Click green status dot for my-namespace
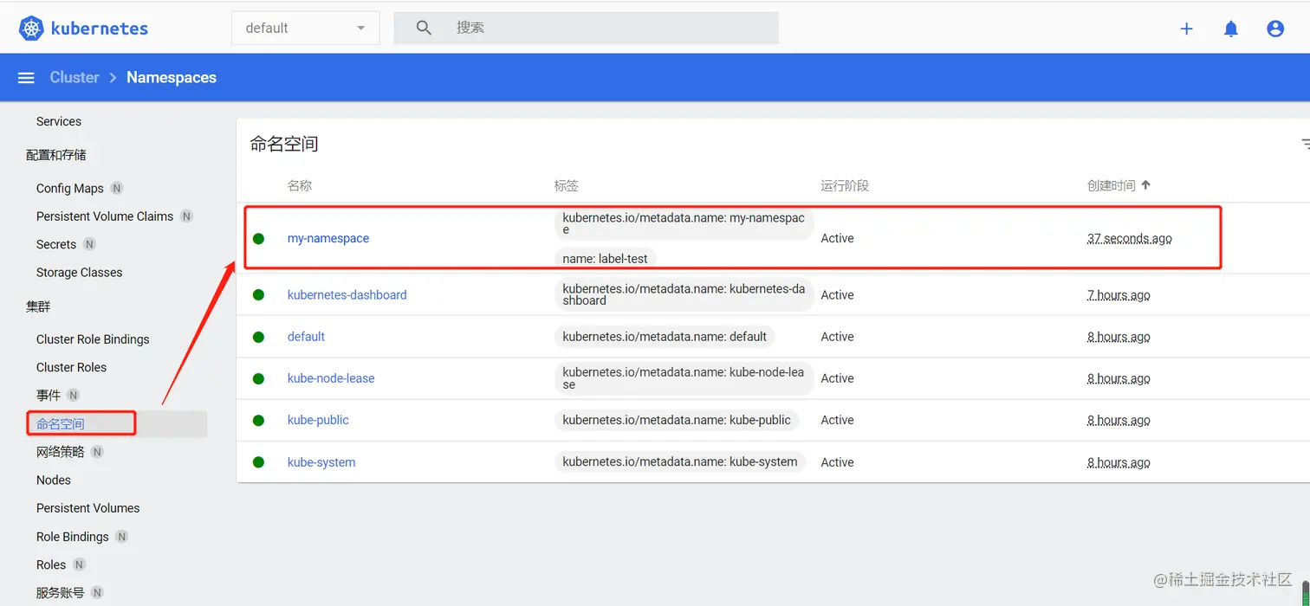Image resolution: width=1310 pixels, height=606 pixels. coord(258,238)
